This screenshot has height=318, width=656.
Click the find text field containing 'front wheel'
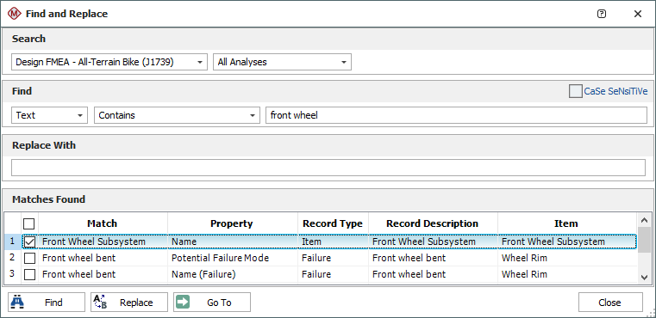tap(456, 115)
